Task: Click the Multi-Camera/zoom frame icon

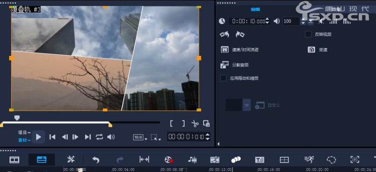Action: (x=355, y=160)
